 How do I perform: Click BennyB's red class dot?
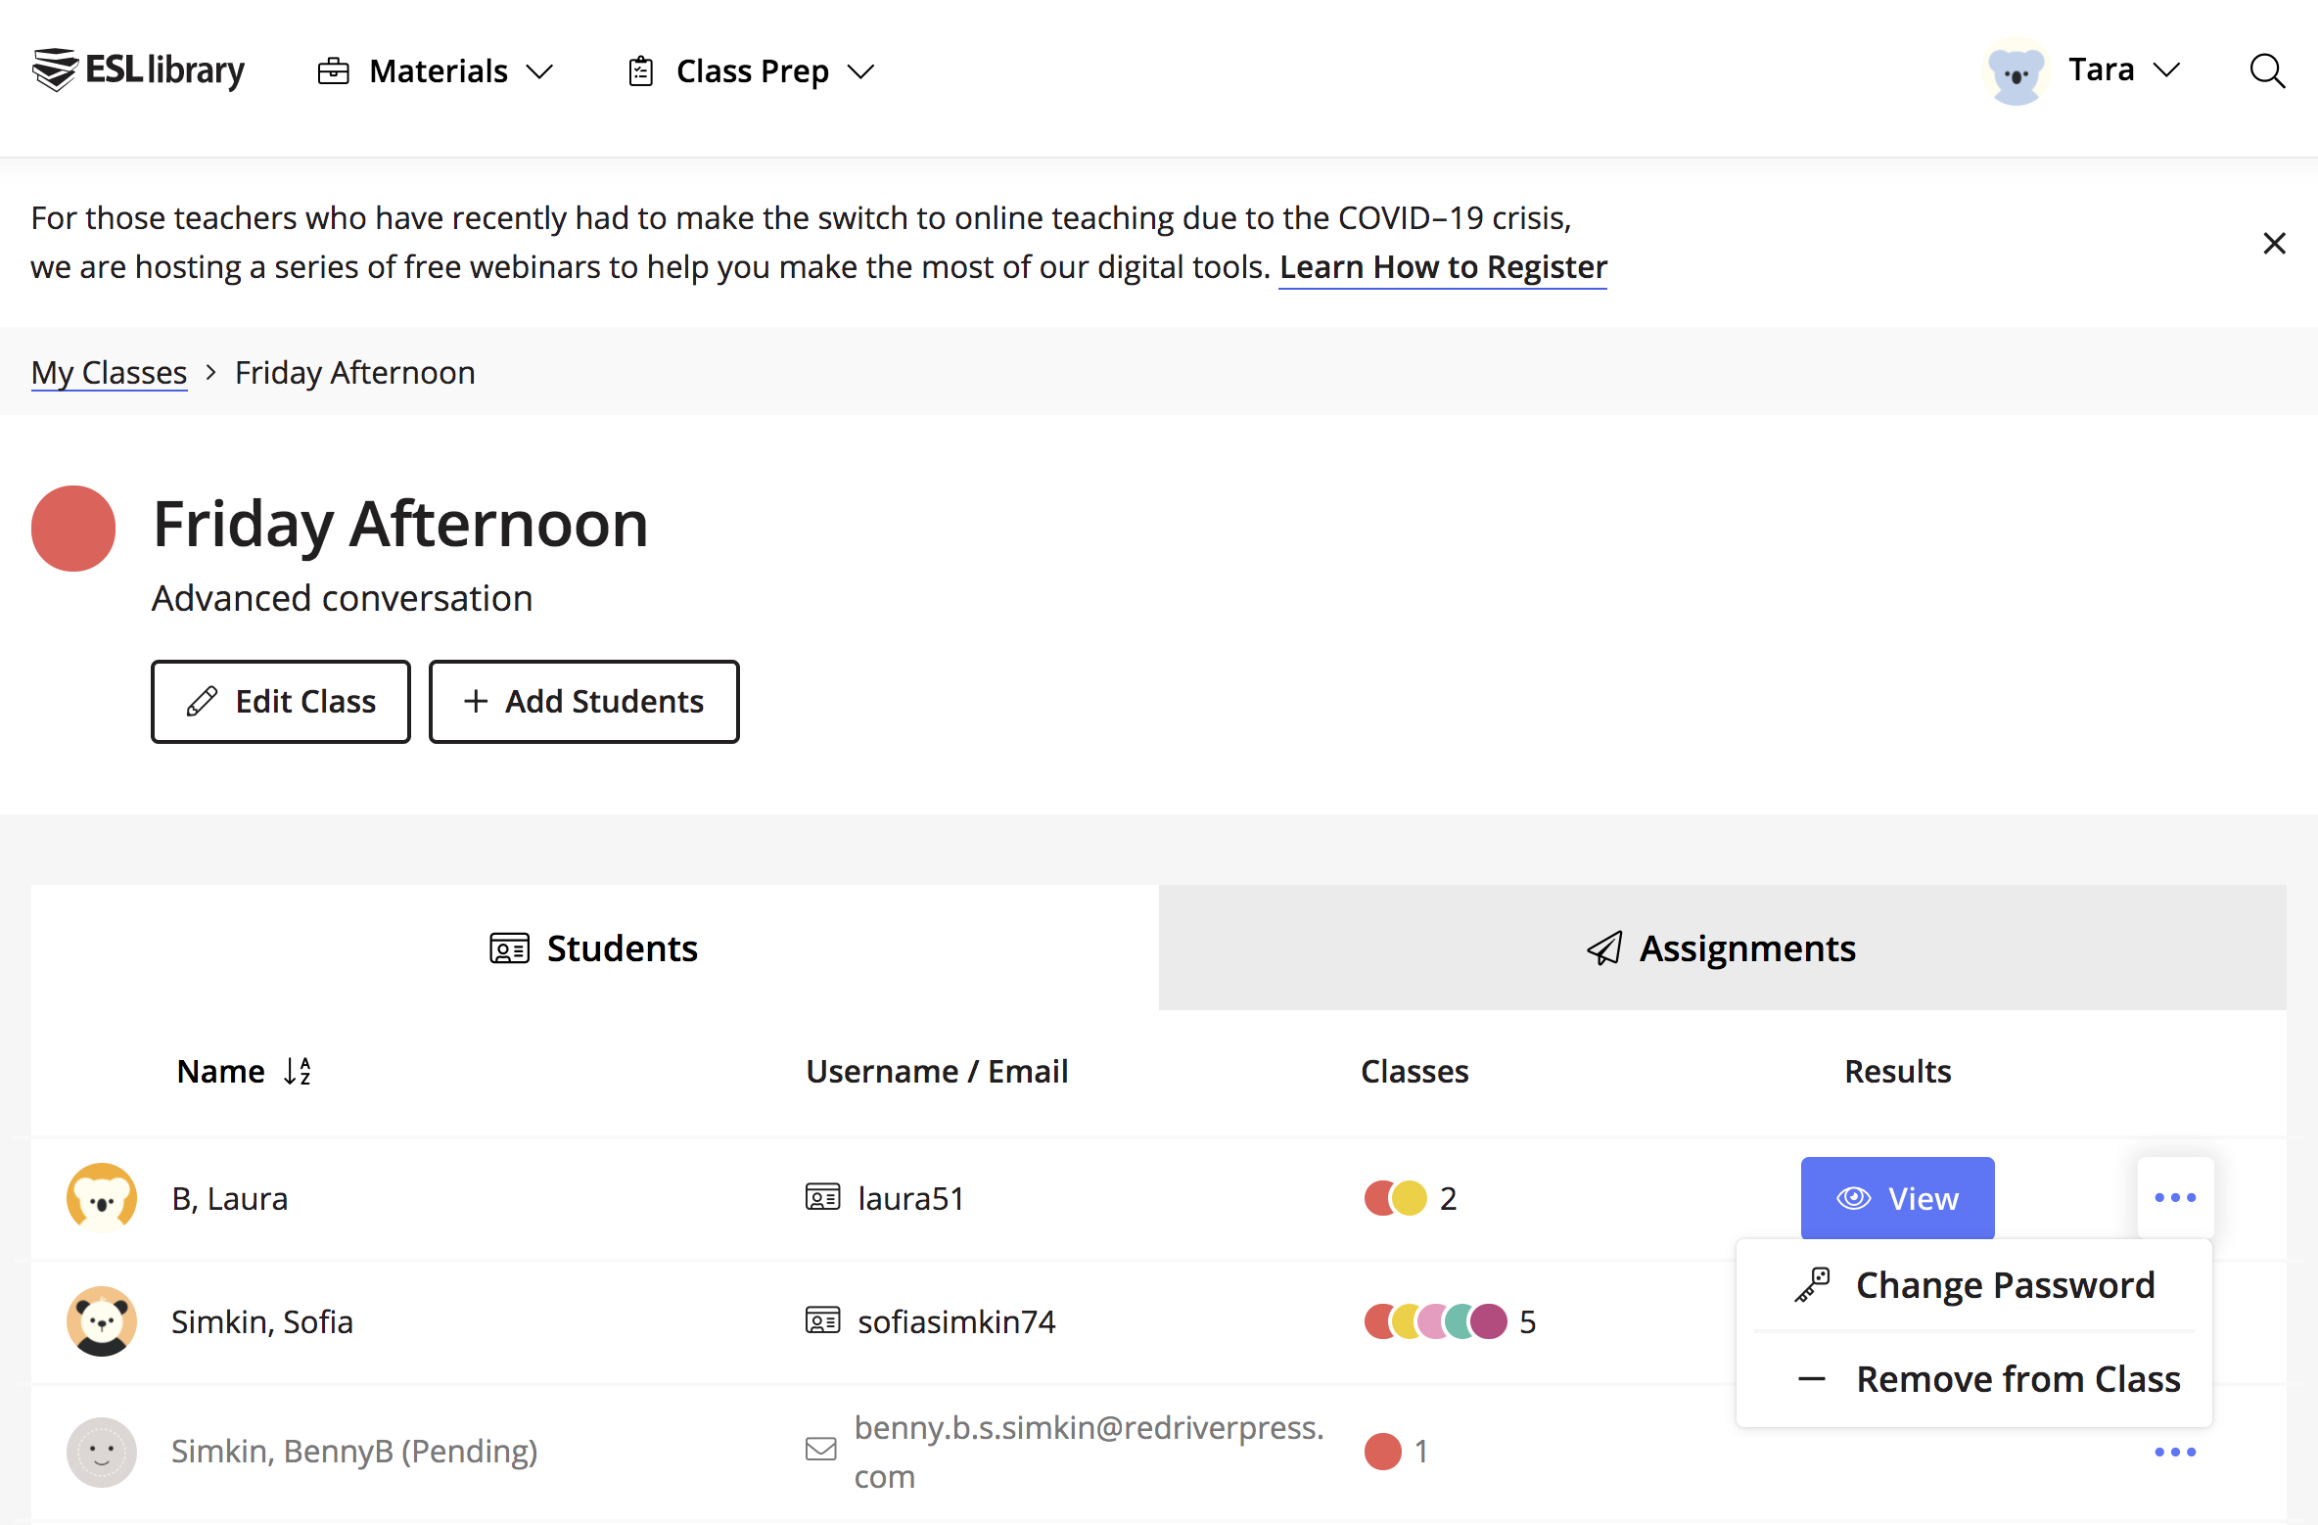click(1383, 1452)
